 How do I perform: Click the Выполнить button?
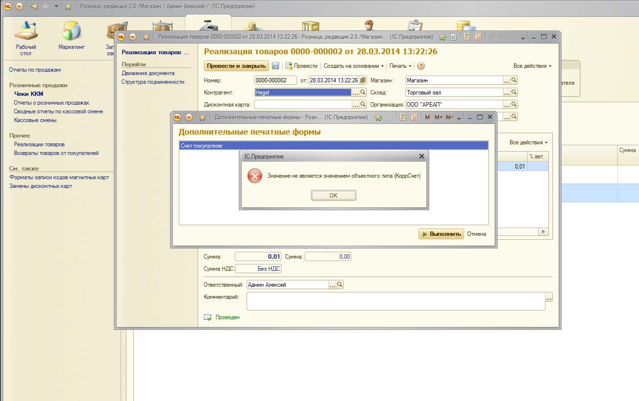(x=441, y=234)
